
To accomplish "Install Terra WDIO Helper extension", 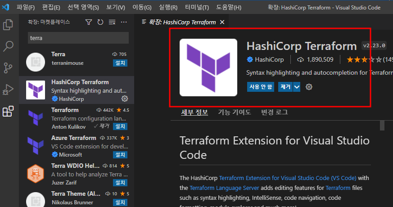I will click(120, 183).
